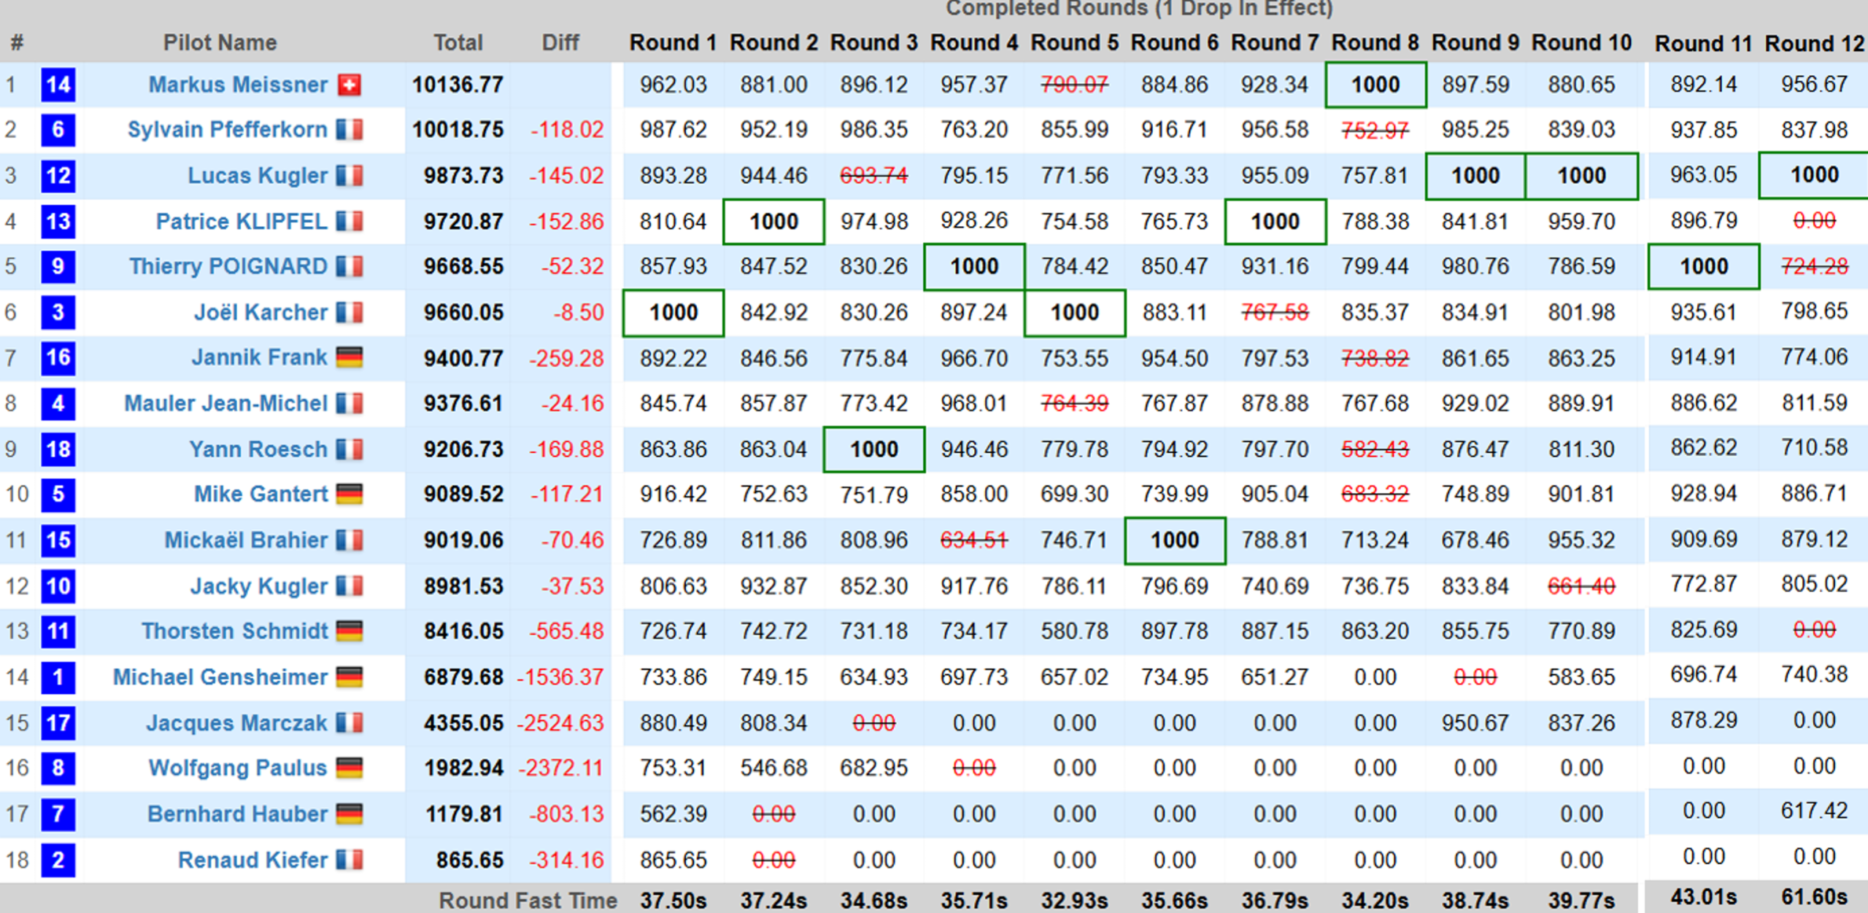Screen dimensions: 1868x913
Task: Click the Pilot Name column header
Action: (x=220, y=42)
